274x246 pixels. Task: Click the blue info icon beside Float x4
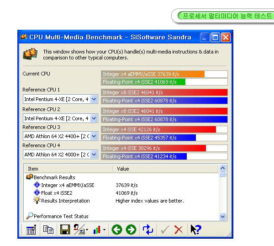pyautogui.click(x=37, y=193)
